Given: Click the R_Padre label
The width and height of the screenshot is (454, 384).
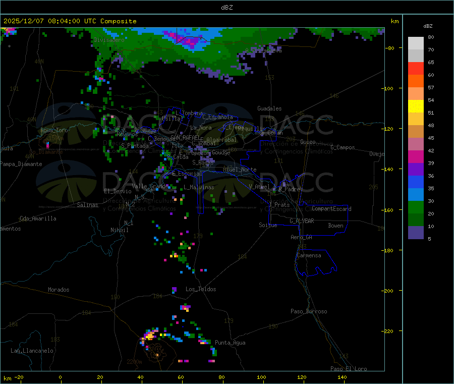Looking at the screenshot, I should pyautogui.click(x=289, y=189).
